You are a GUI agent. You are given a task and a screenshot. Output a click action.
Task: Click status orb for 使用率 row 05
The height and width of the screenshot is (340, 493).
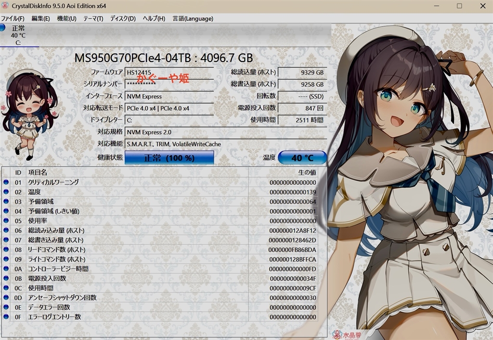6,221
